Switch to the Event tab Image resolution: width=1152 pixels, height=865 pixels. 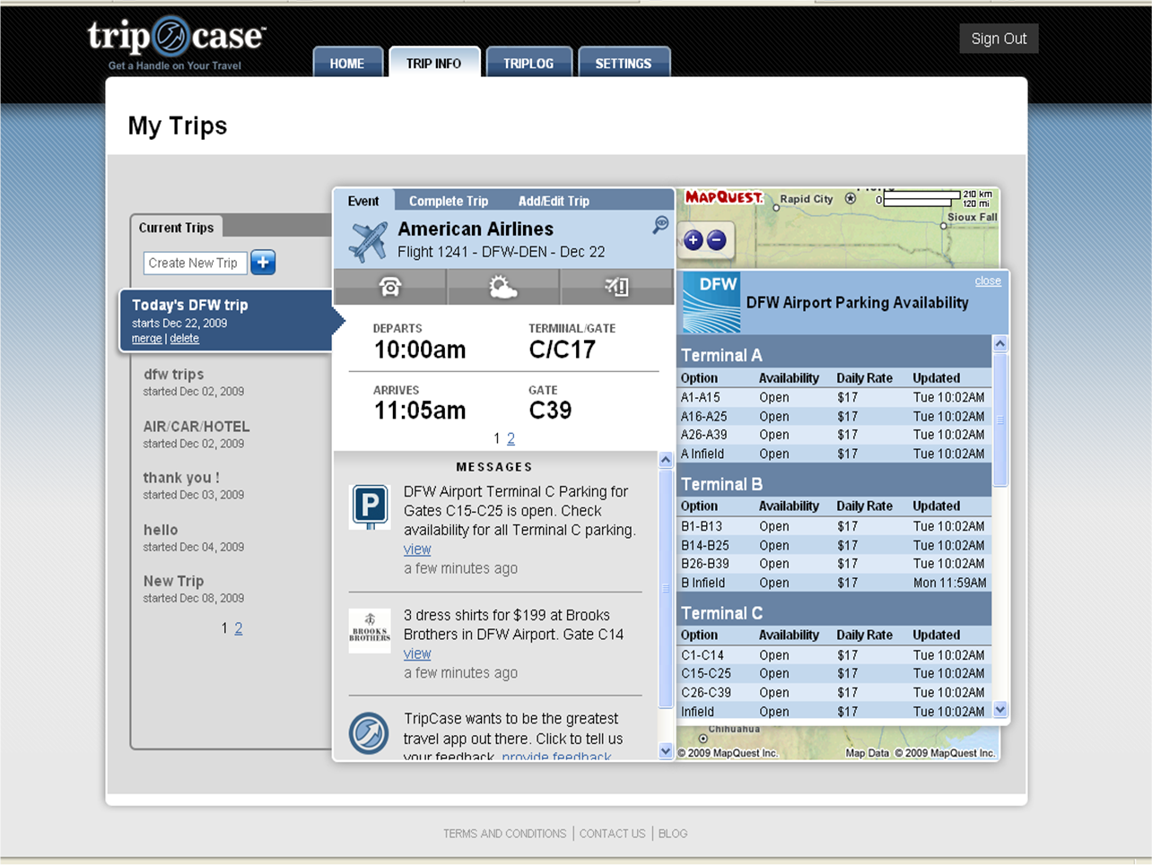tap(363, 201)
